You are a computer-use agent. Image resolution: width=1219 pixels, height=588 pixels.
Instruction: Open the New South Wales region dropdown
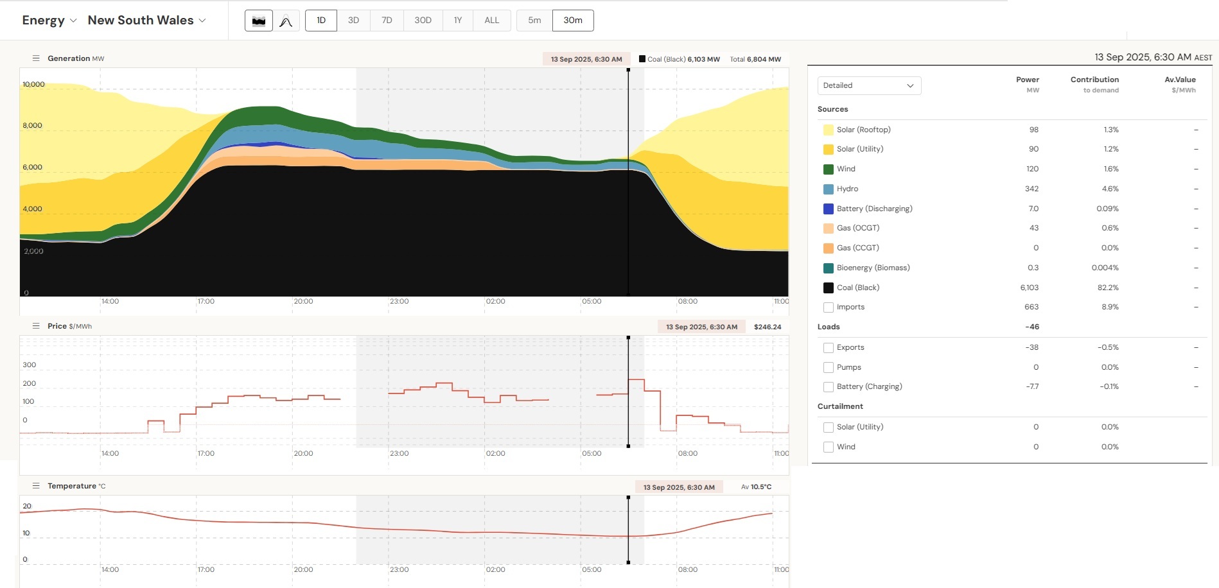coord(146,20)
